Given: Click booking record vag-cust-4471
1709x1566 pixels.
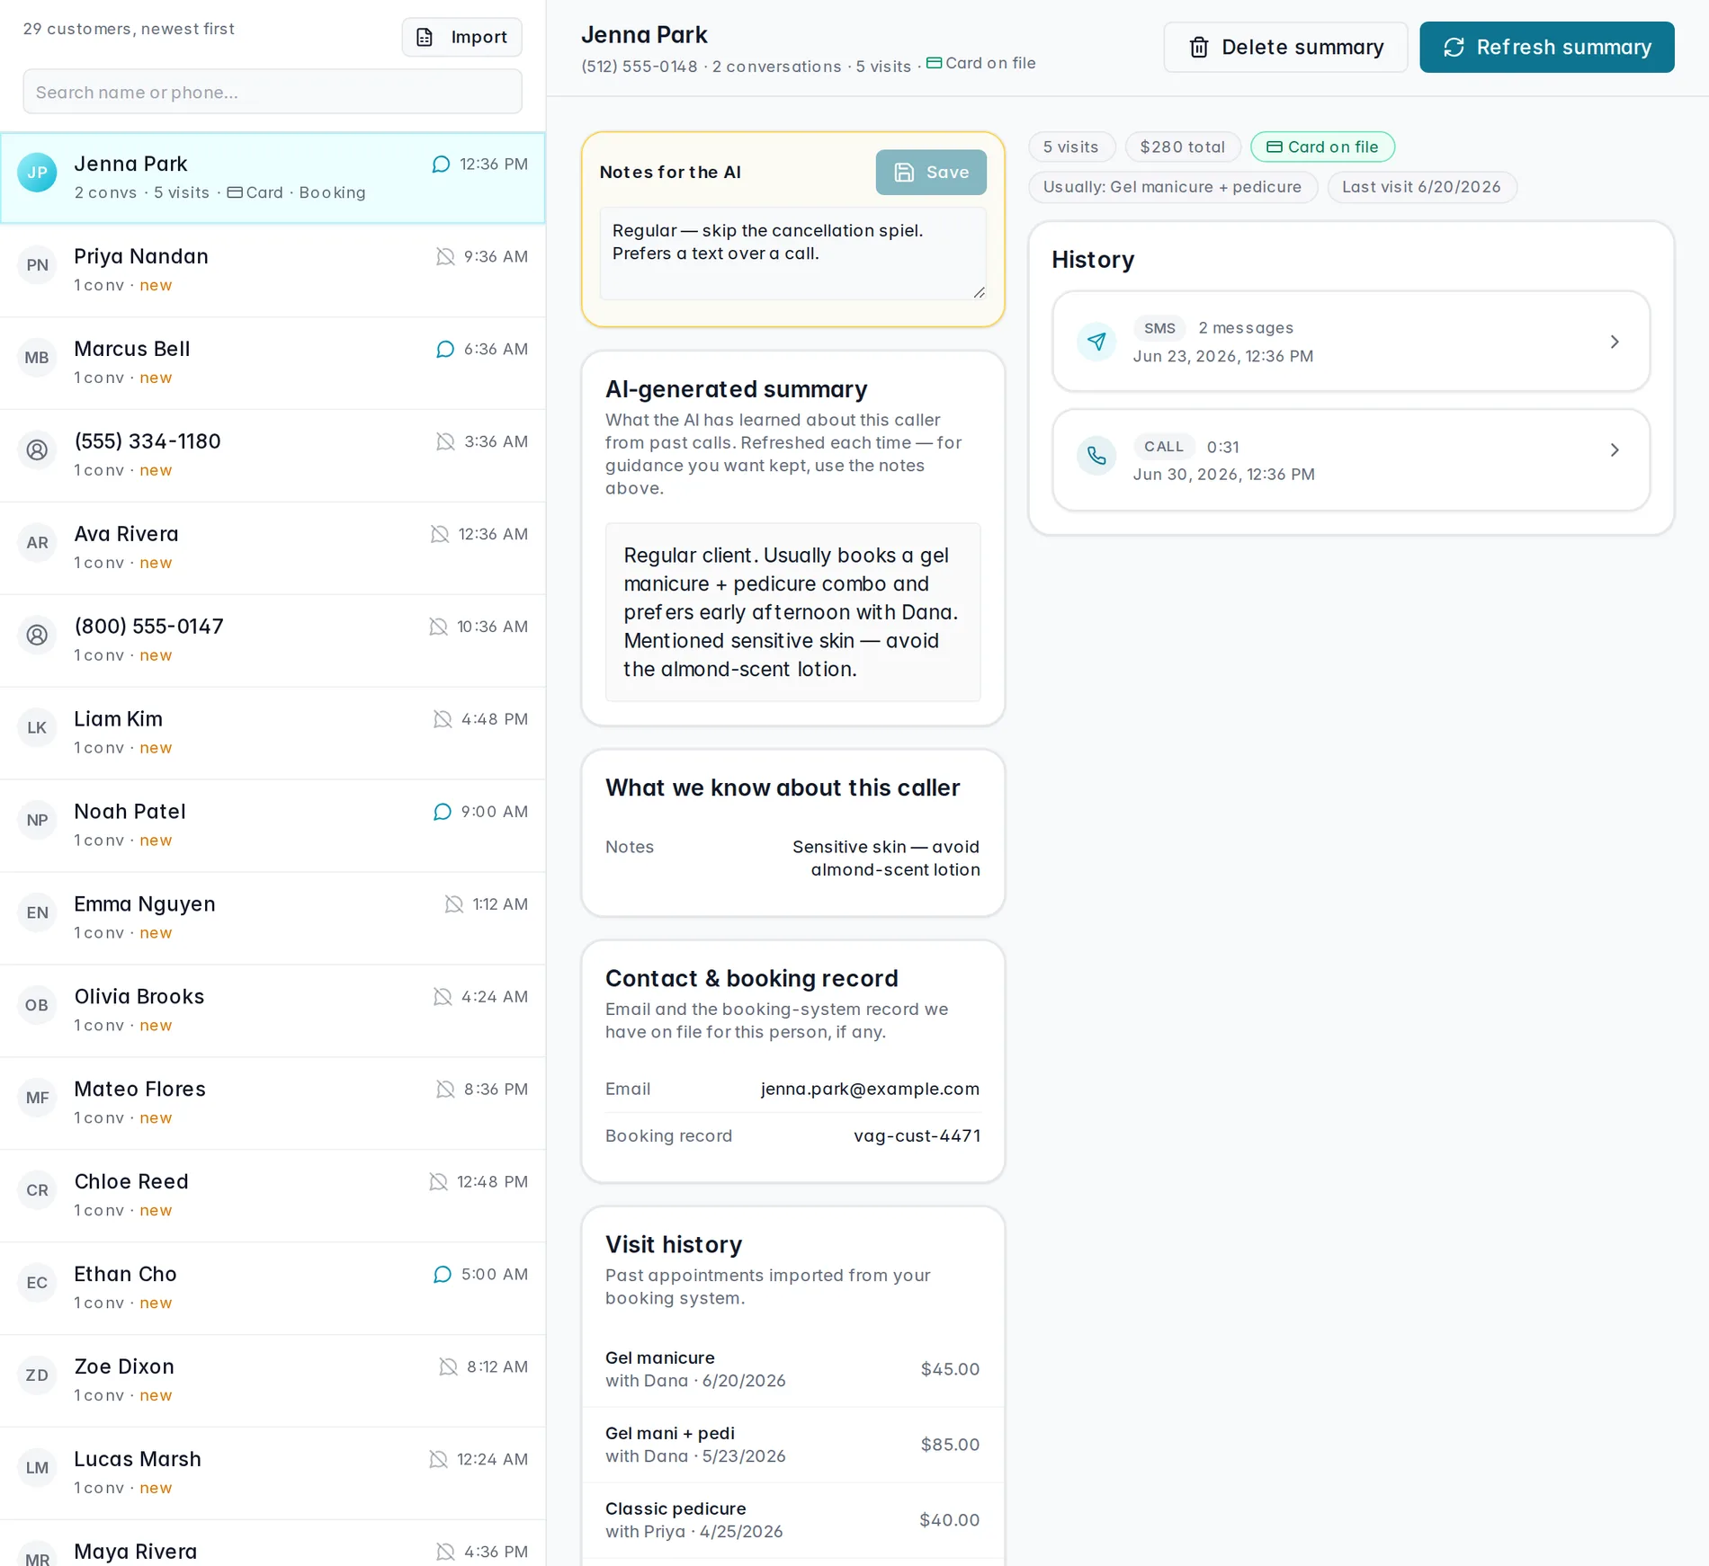Looking at the screenshot, I should pos(917,1136).
